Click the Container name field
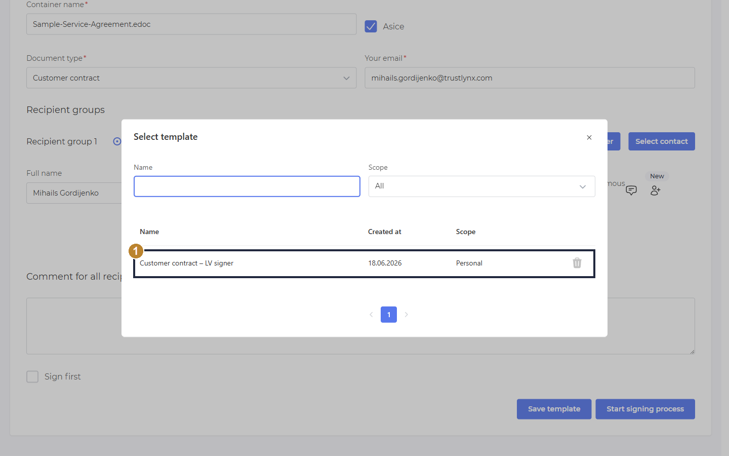 [x=191, y=24]
